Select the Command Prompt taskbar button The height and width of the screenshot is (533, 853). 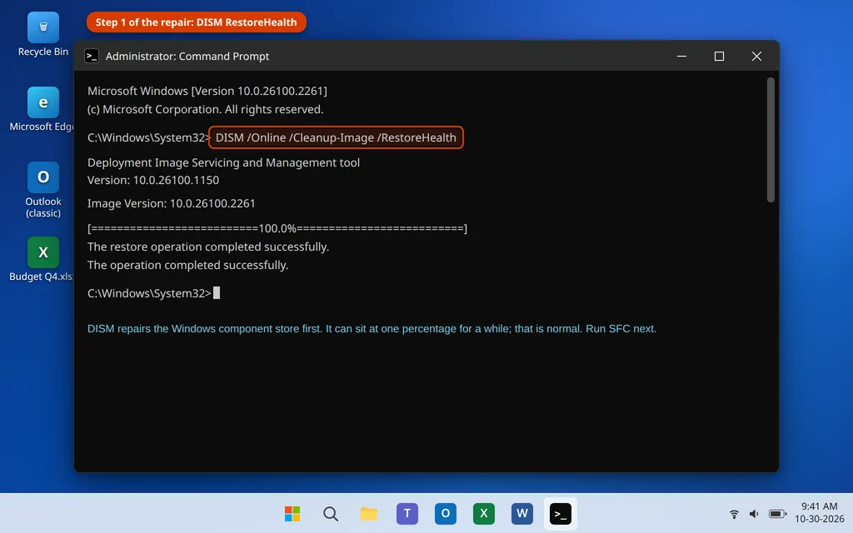pos(561,513)
